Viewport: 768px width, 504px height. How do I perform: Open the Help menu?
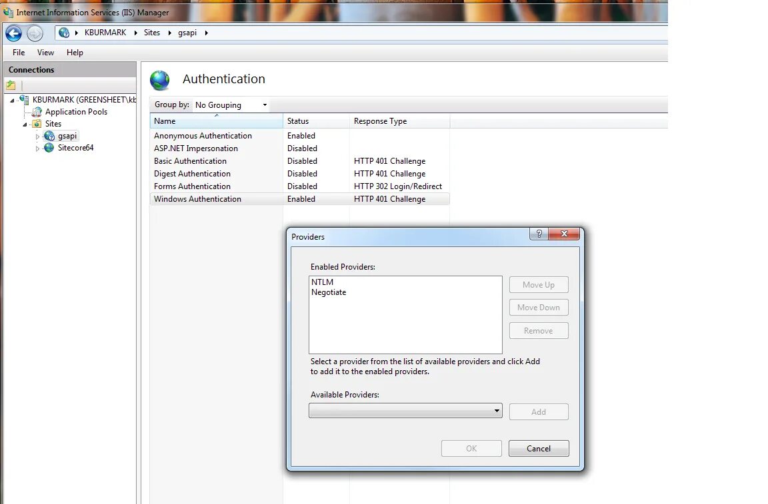[75, 53]
